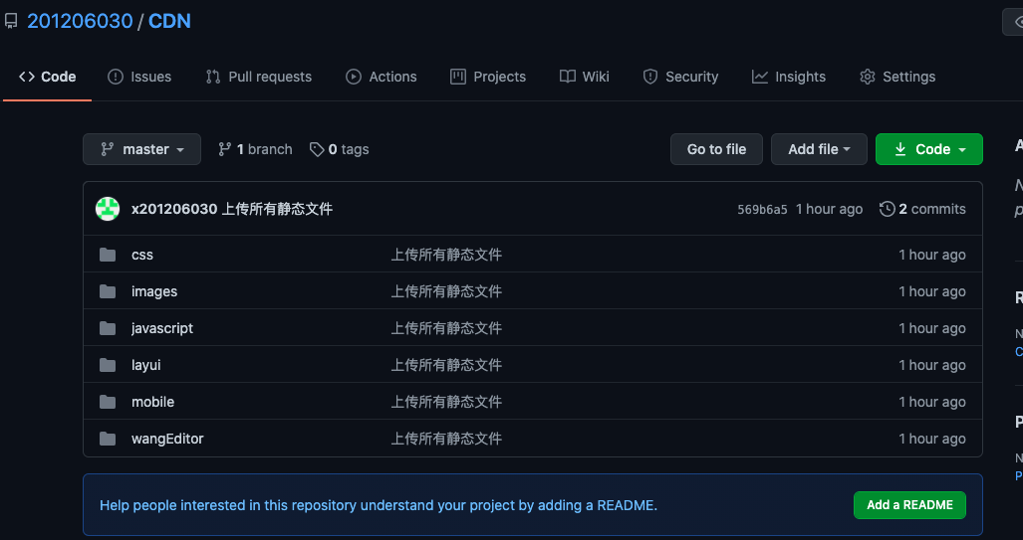Open the commit message in the wangEditor row
Viewport: 1023px width, 540px height.
[x=446, y=439]
